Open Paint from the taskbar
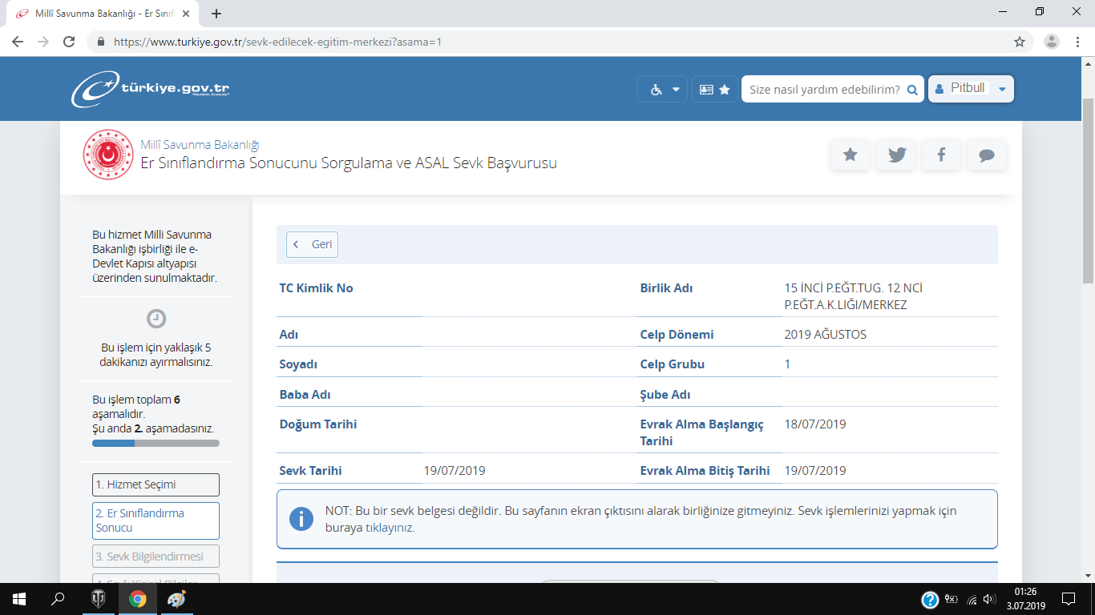 coord(176,599)
